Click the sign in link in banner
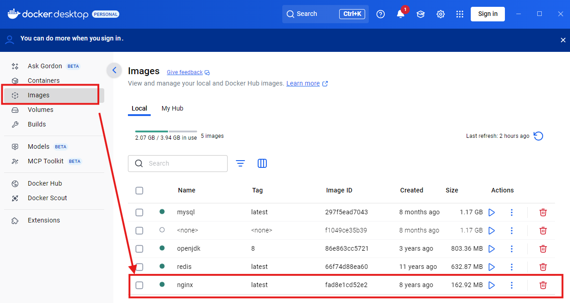570x303 pixels. pyautogui.click(x=111, y=39)
